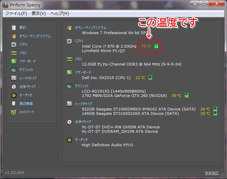Click the マザーボード icon in sidebar
Screen dimensions: 227x179
[14, 61]
